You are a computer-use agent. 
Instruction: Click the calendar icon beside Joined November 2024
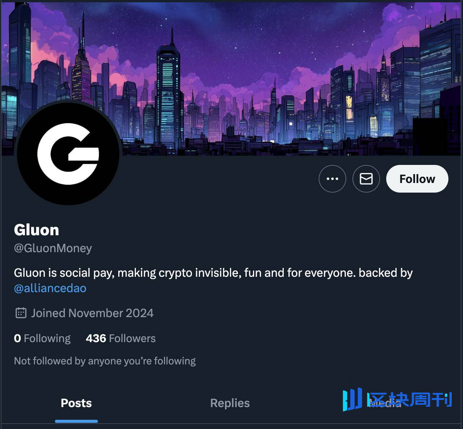click(x=21, y=313)
